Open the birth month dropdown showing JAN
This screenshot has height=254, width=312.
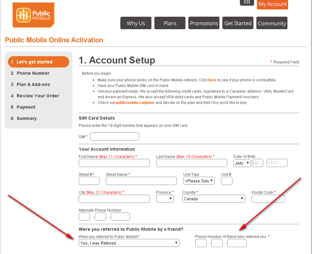[242, 163]
